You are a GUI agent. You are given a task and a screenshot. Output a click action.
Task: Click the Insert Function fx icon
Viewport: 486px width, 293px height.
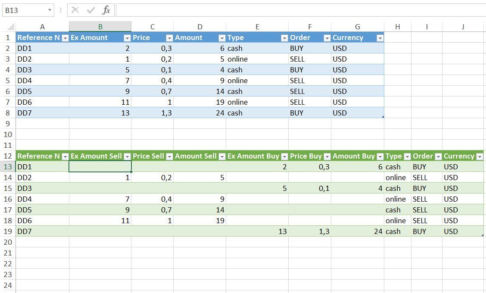pyautogui.click(x=106, y=10)
